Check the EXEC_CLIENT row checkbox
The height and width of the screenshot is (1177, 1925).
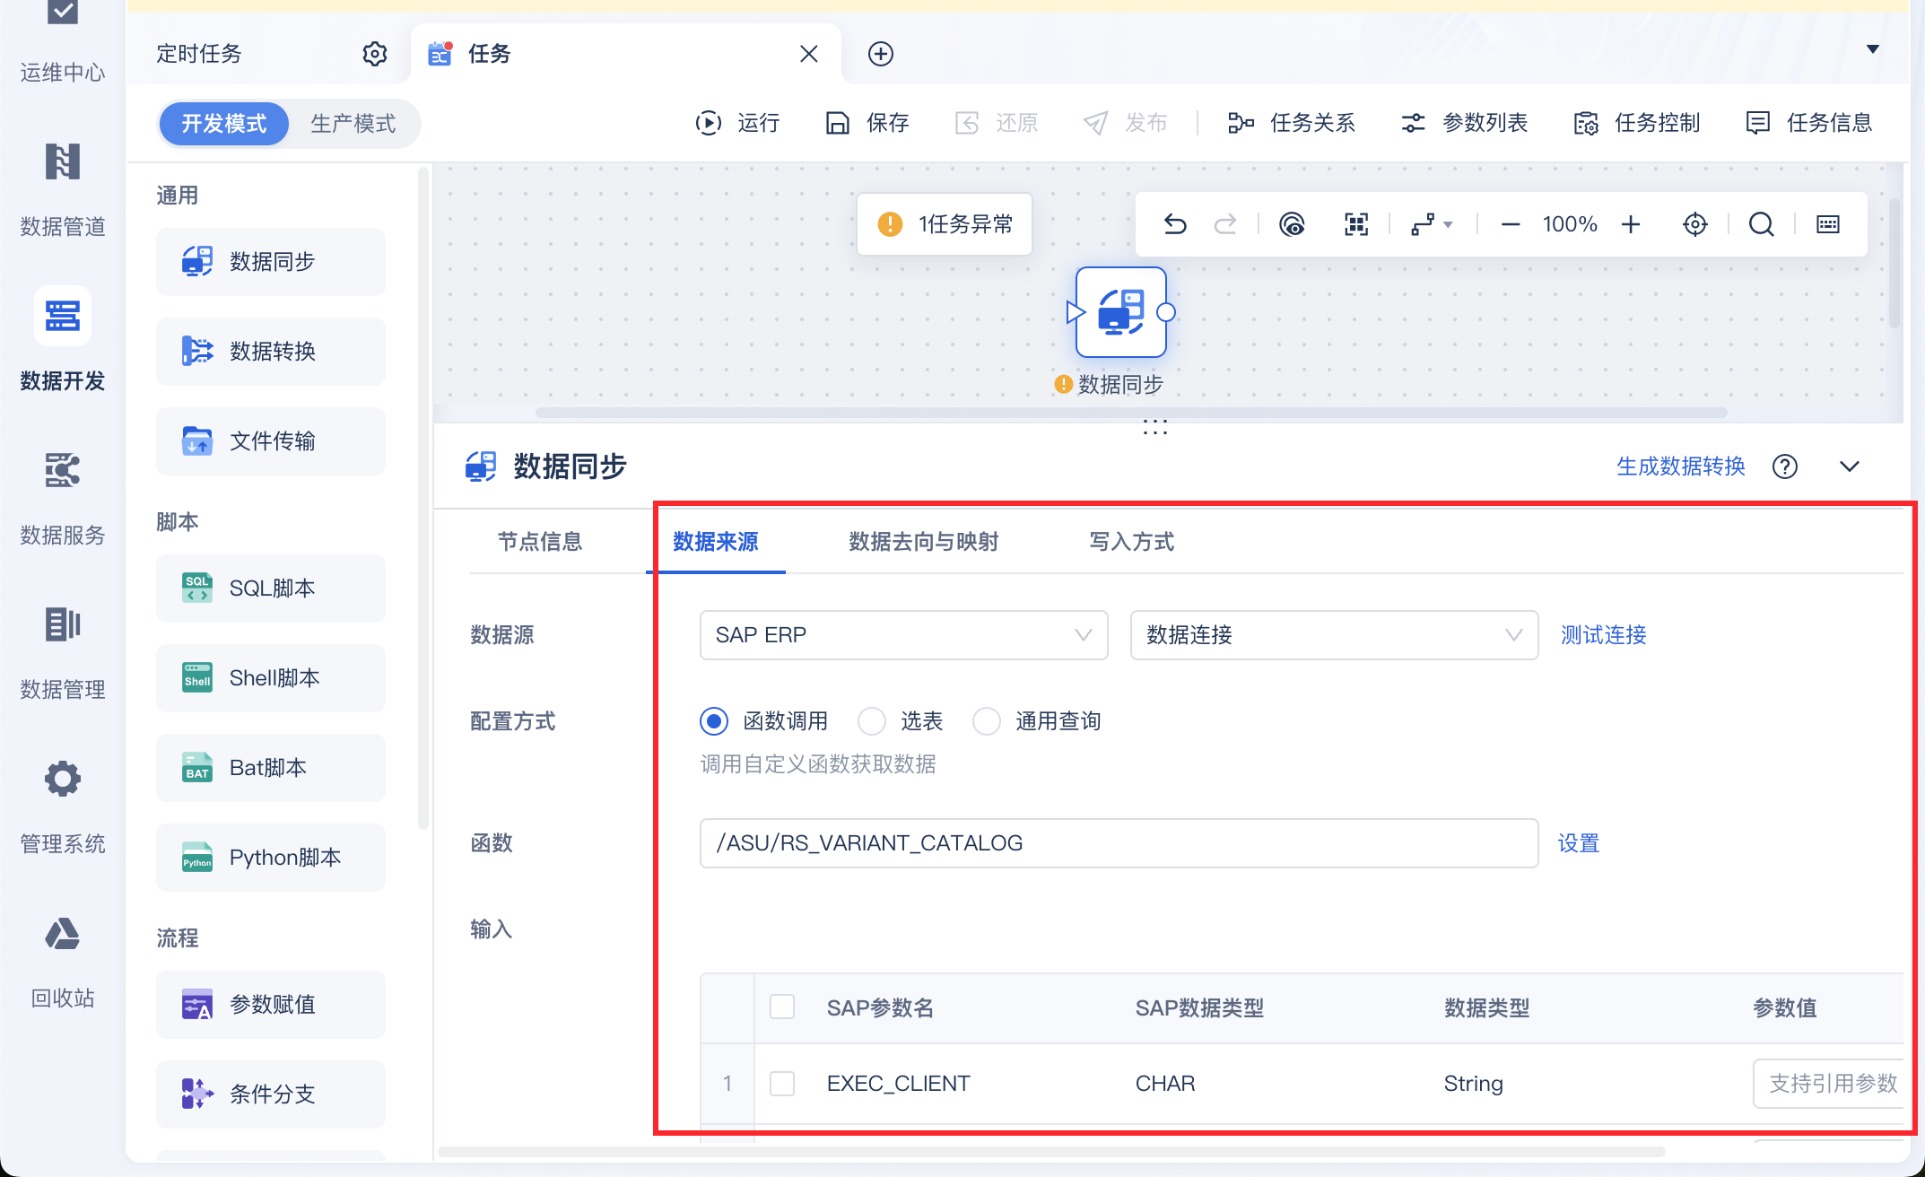(782, 1084)
